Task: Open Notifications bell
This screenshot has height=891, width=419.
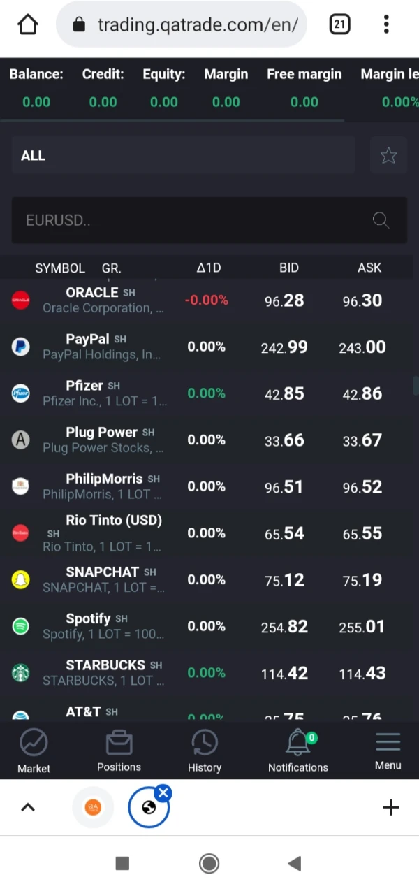Action: click(x=298, y=751)
